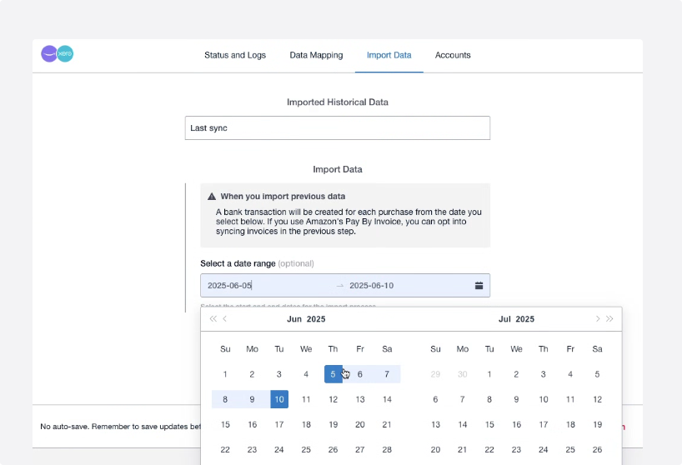This screenshot has width=682, height=465.
Task: Click the Last sync historical data field
Action: [x=337, y=128]
